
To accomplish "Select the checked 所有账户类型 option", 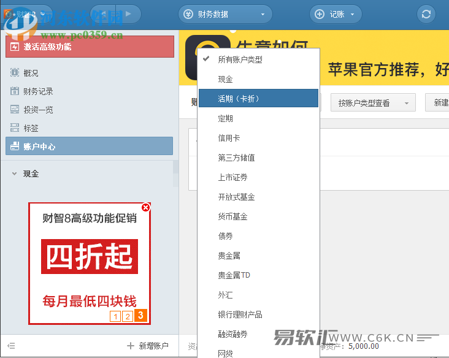I will (x=240, y=60).
